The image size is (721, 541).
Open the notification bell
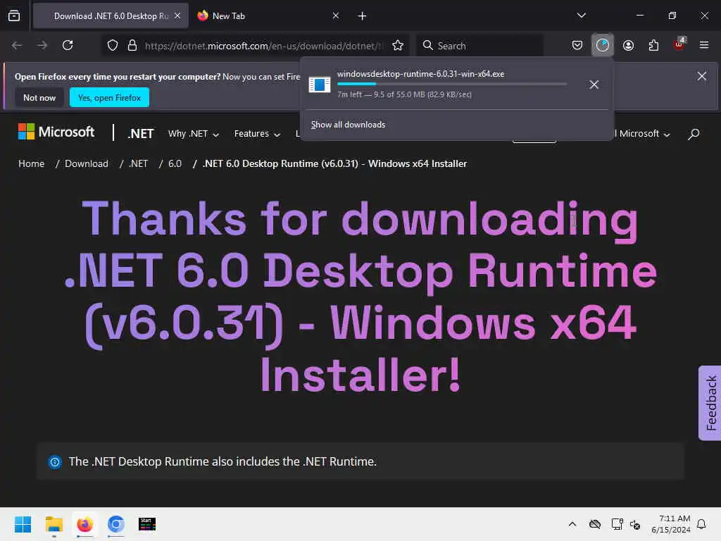tap(701, 524)
